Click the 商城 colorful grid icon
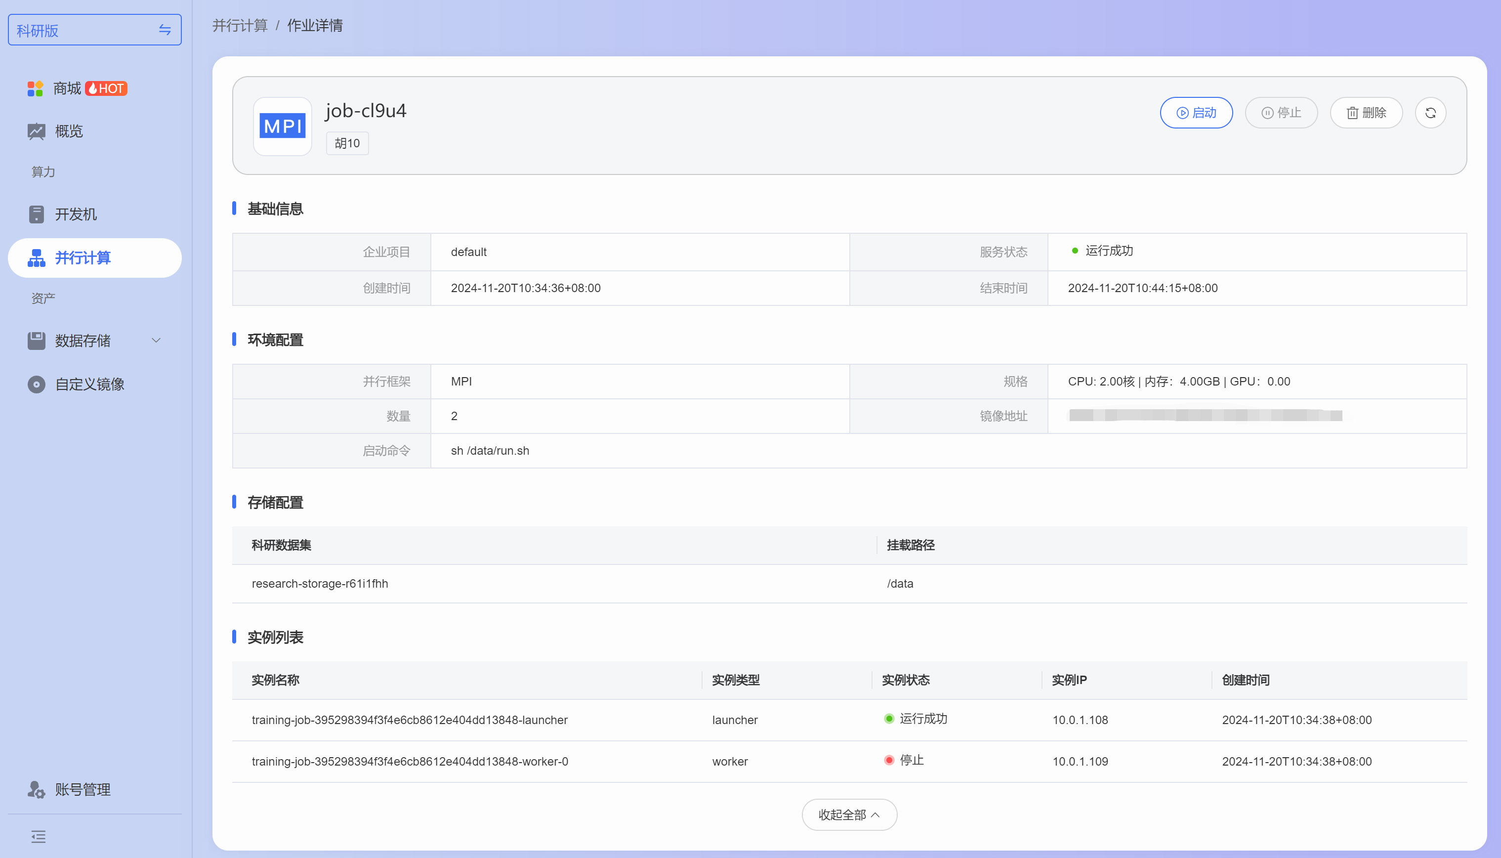The width and height of the screenshot is (1501, 858). point(36,88)
